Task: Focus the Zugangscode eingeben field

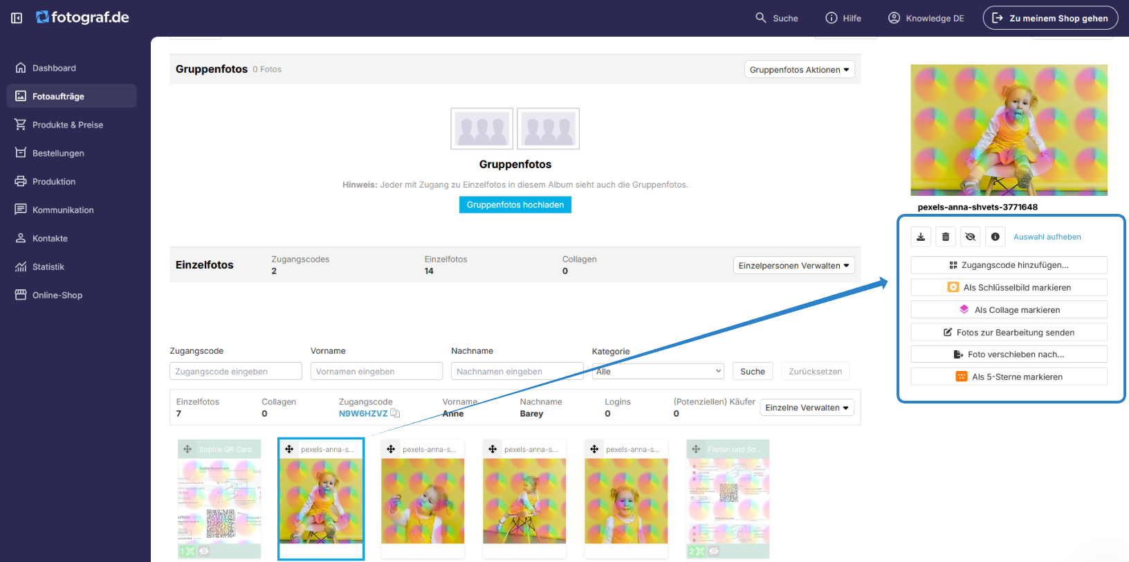Action: 236,372
